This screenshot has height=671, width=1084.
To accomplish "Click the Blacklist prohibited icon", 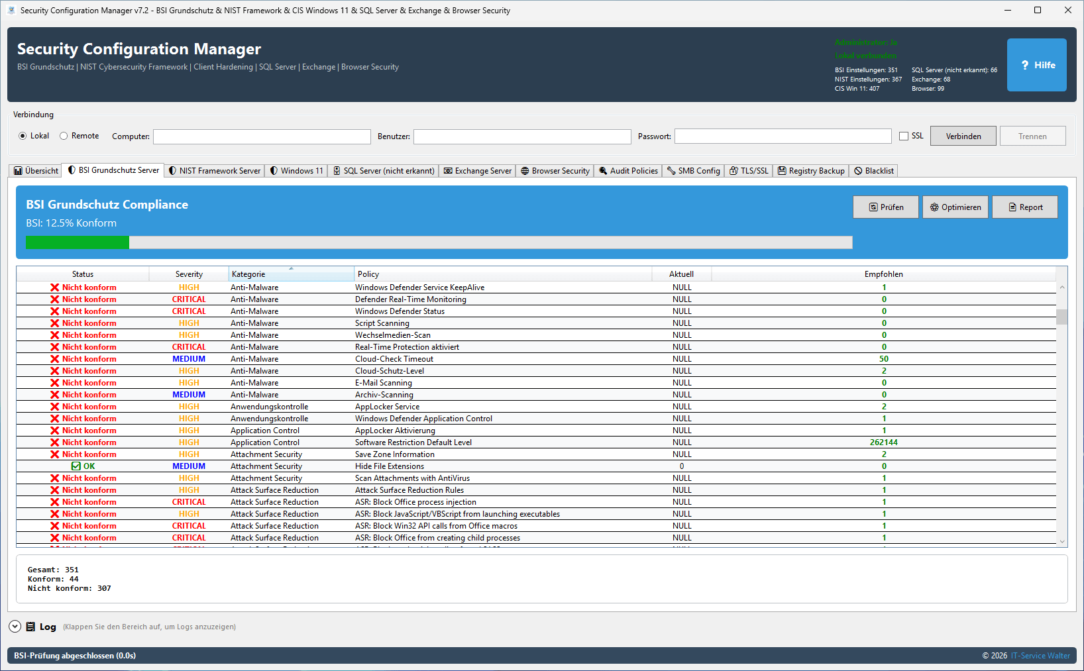I will click(x=858, y=171).
